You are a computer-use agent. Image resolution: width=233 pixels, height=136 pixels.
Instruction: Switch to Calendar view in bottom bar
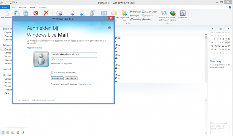(x=8, y=132)
